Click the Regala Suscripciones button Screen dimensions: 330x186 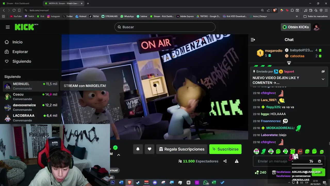pyautogui.click(x=182, y=149)
